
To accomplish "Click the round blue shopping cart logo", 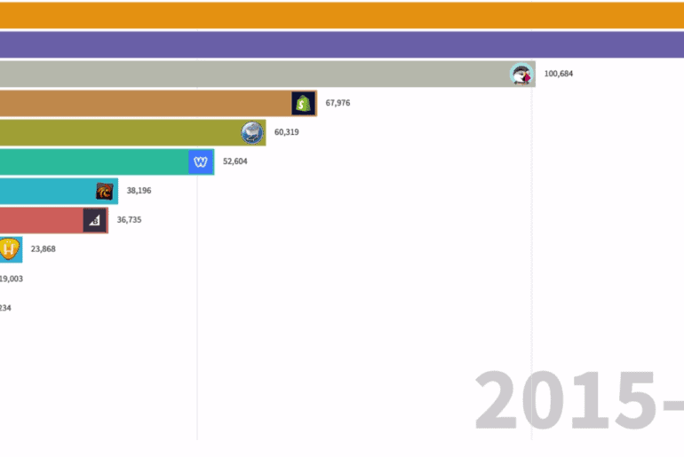I will pyautogui.click(x=252, y=133).
